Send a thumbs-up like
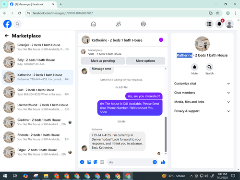This screenshot has height=180, width=240. 163,162
